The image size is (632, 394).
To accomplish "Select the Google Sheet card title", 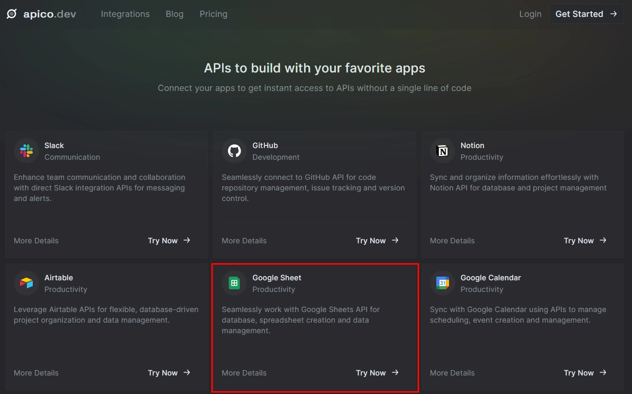I will pos(277,278).
